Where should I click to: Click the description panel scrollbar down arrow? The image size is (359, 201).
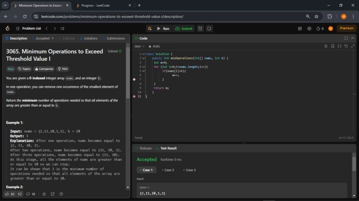tap(128, 188)
